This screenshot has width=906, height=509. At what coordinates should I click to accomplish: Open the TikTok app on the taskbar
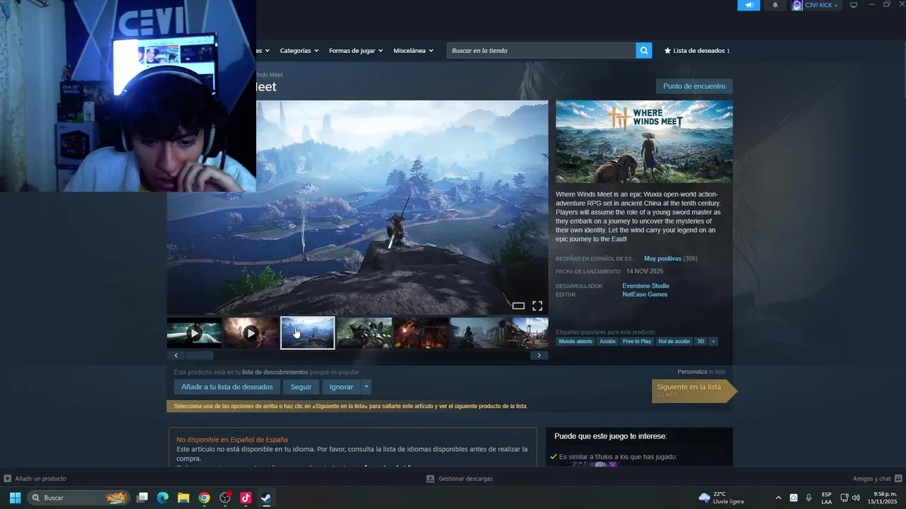pyautogui.click(x=246, y=498)
